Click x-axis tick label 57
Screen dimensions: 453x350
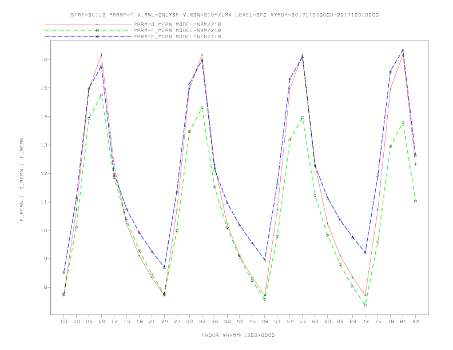coord(303,321)
